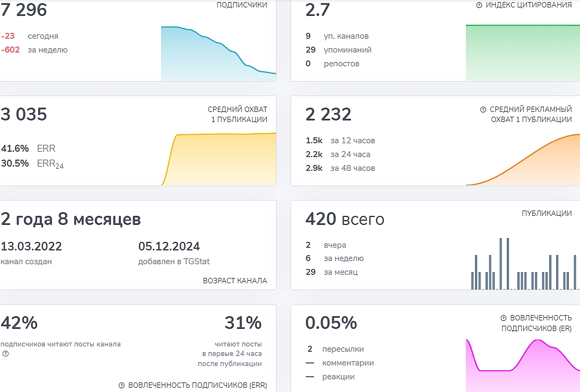Click help icon beside ИНДЕКС ЦИТИРОВАНИЯ
Image resolution: width=580 pixels, height=392 pixels.
point(479,5)
